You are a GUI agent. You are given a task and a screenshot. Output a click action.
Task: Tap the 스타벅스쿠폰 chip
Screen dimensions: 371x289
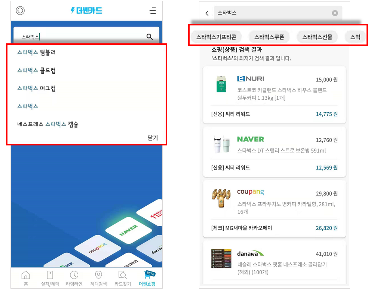click(x=269, y=37)
